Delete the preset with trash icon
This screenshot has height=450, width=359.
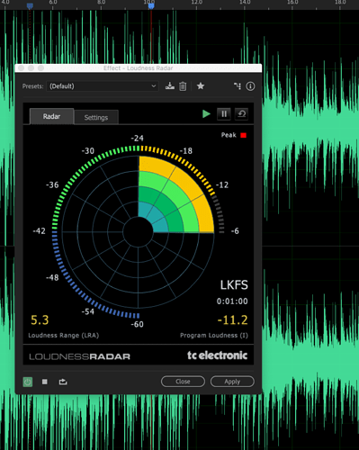(x=183, y=86)
